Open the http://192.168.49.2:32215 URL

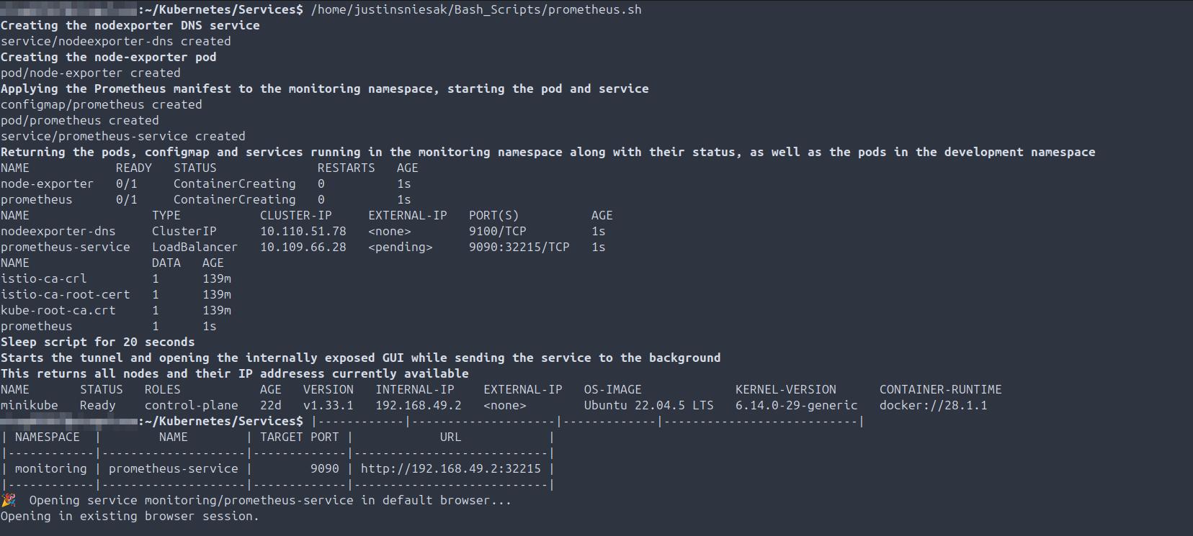450,468
